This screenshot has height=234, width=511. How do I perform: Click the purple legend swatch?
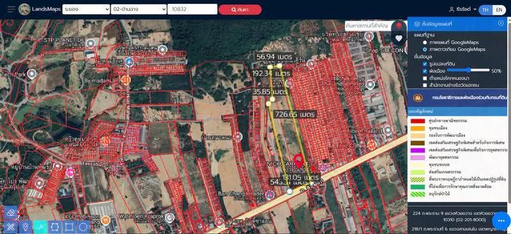click(x=418, y=150)
